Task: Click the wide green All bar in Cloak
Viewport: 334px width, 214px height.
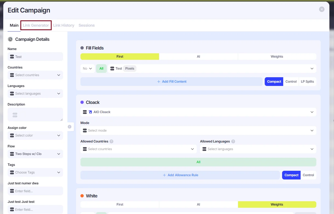Action: (x=198, y=162)
